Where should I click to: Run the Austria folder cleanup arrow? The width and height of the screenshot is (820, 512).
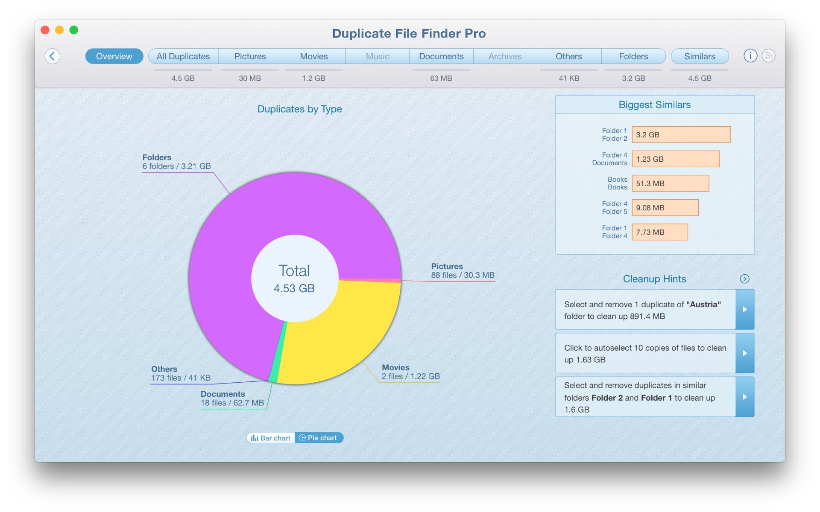[x=744, y=310]
